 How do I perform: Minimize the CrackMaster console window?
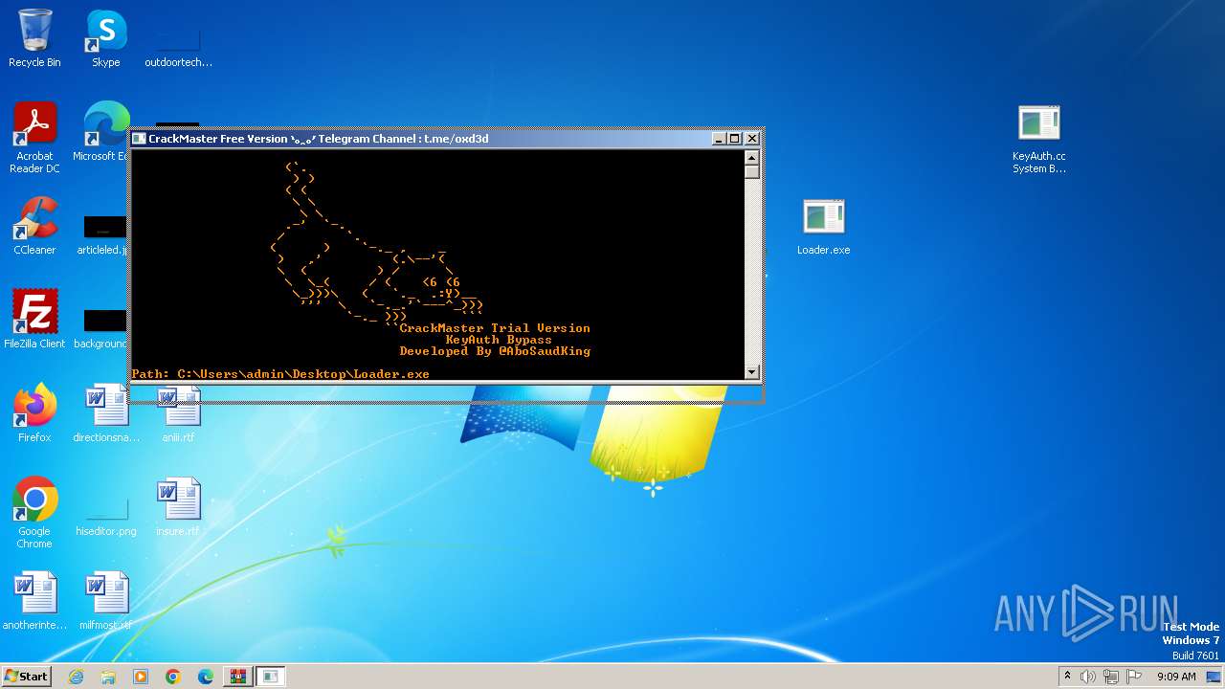coord(719,139)
